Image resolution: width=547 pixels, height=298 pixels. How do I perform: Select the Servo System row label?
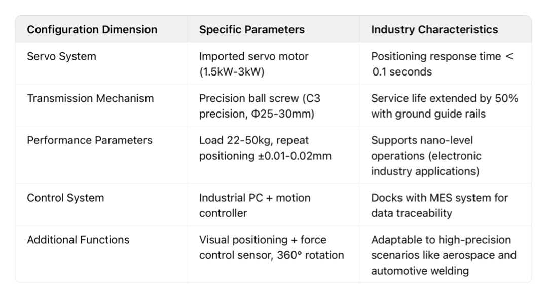click(61, 56)
